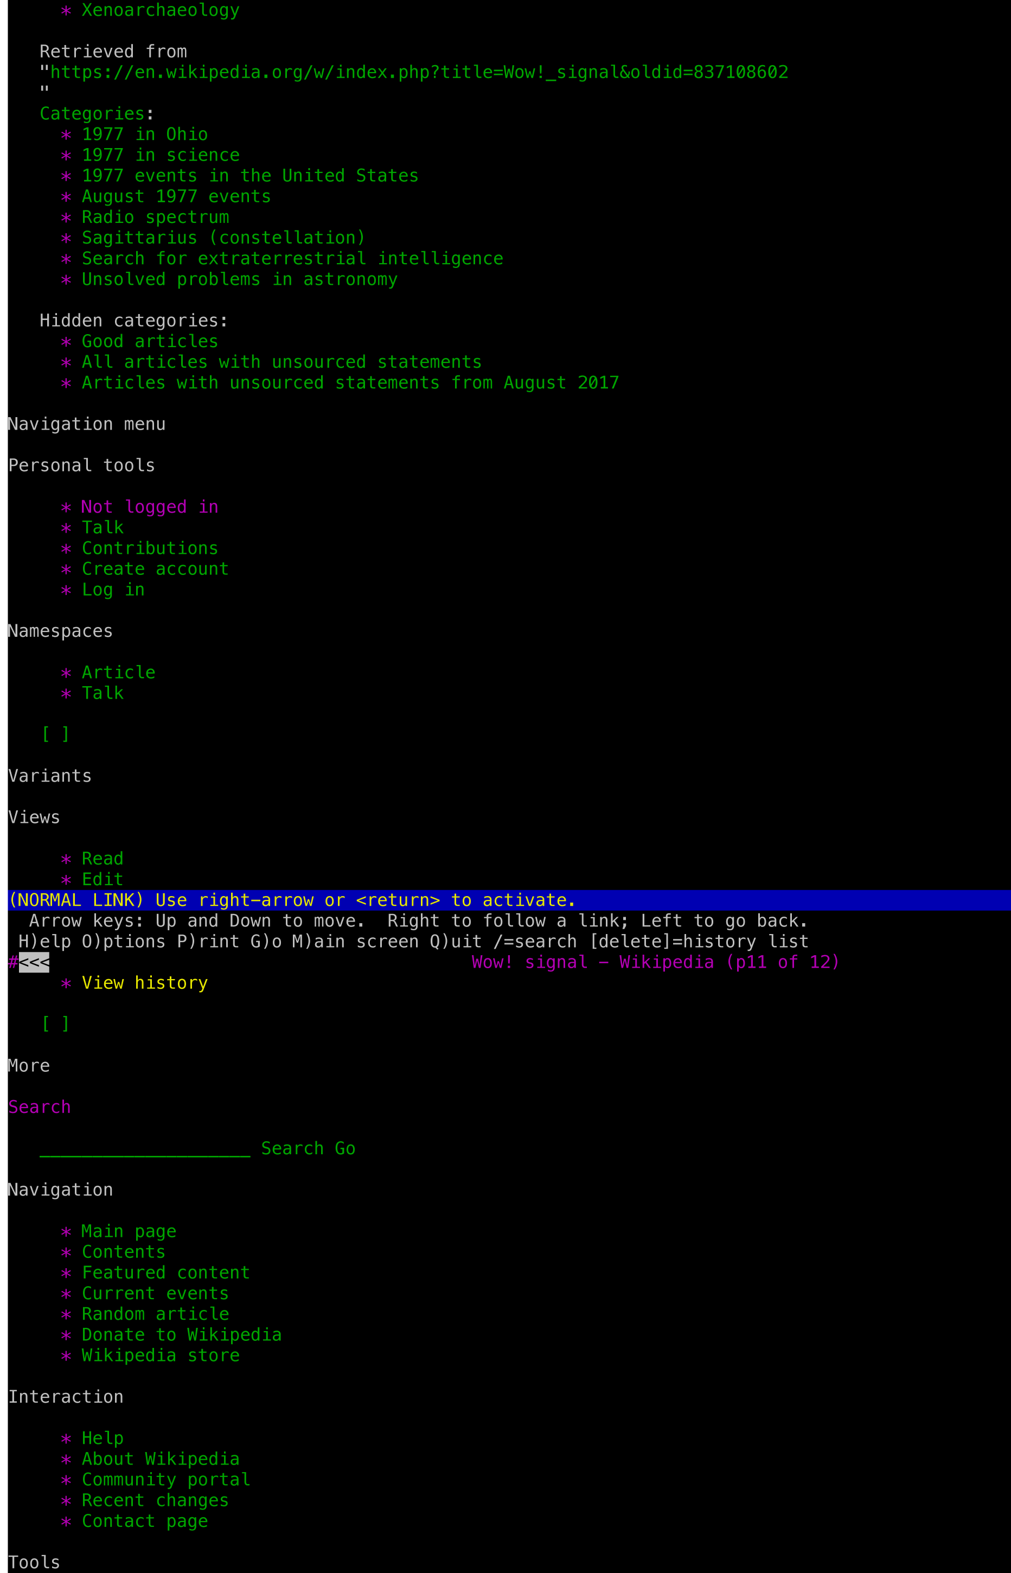Click the Search submit button

292,1148
